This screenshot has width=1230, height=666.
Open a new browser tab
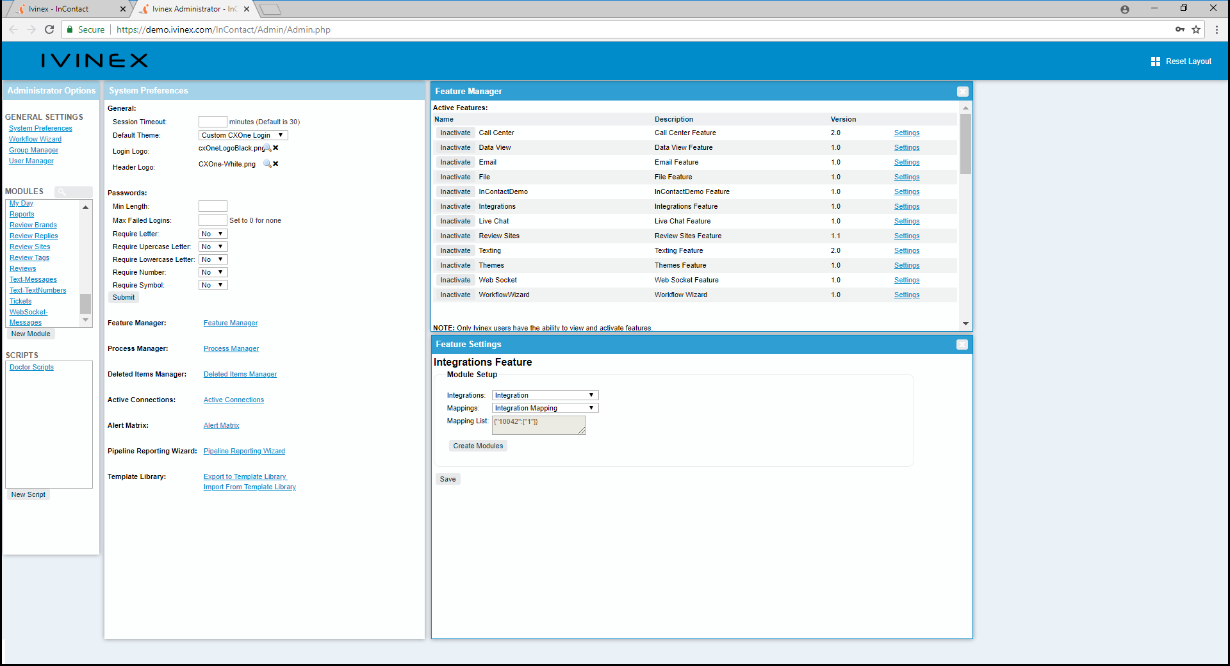(x=270, y=9)
